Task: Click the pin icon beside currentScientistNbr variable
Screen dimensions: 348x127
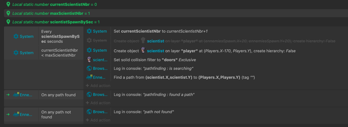Action: [8, 4]
